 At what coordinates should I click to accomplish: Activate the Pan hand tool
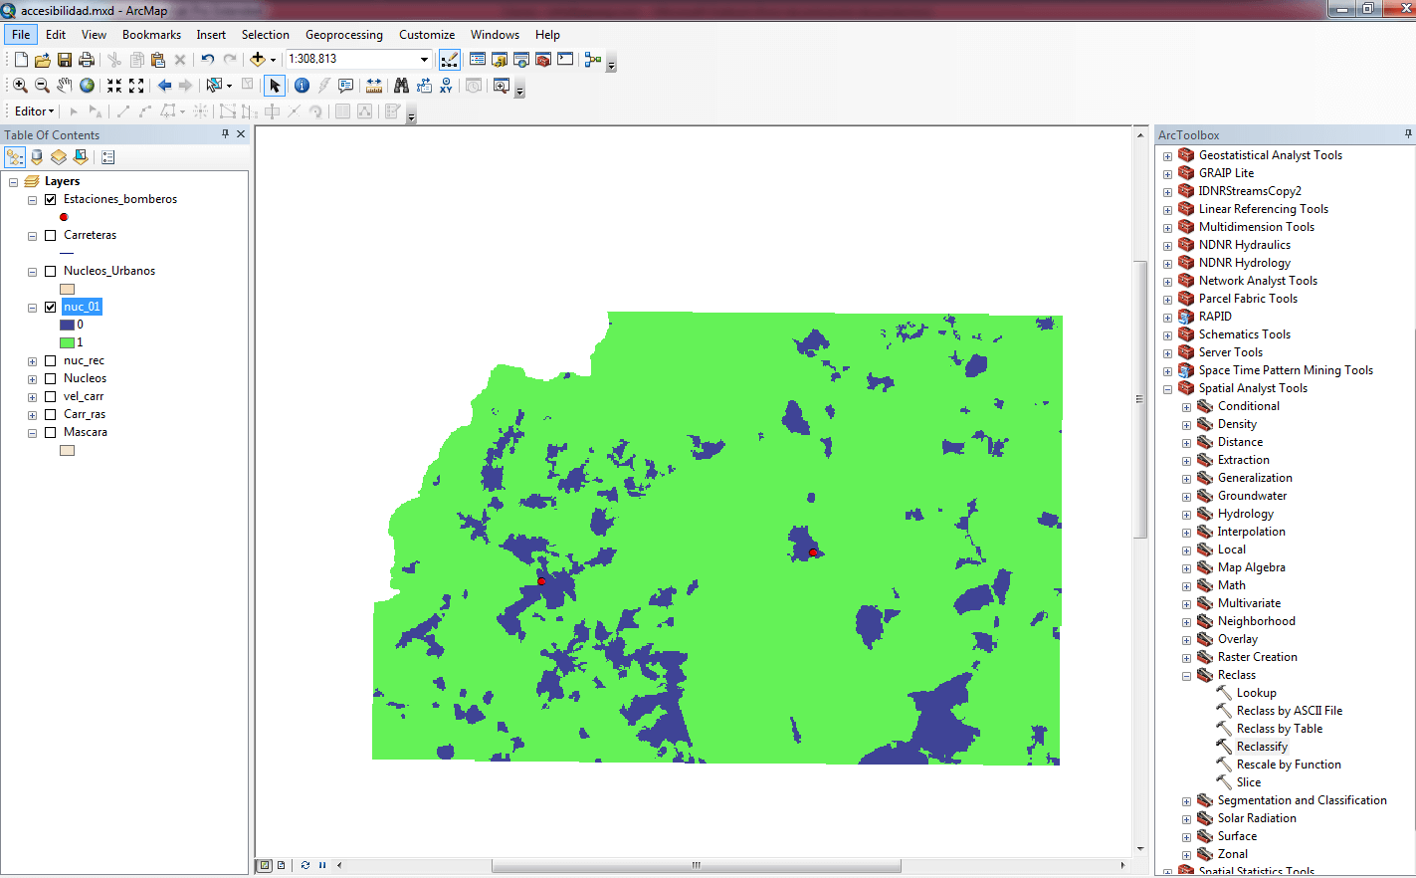coord(65,86)
